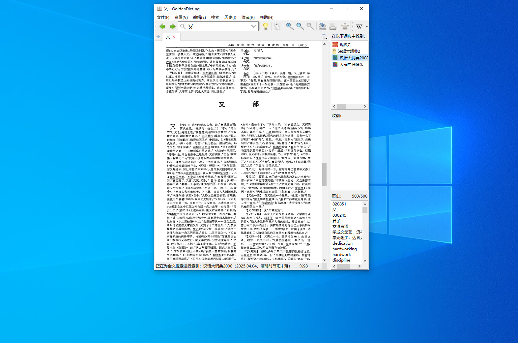518x343 pixels.
Task: Click the history list vertical scrollbar thumb
Action: click(x=365, y=210)
